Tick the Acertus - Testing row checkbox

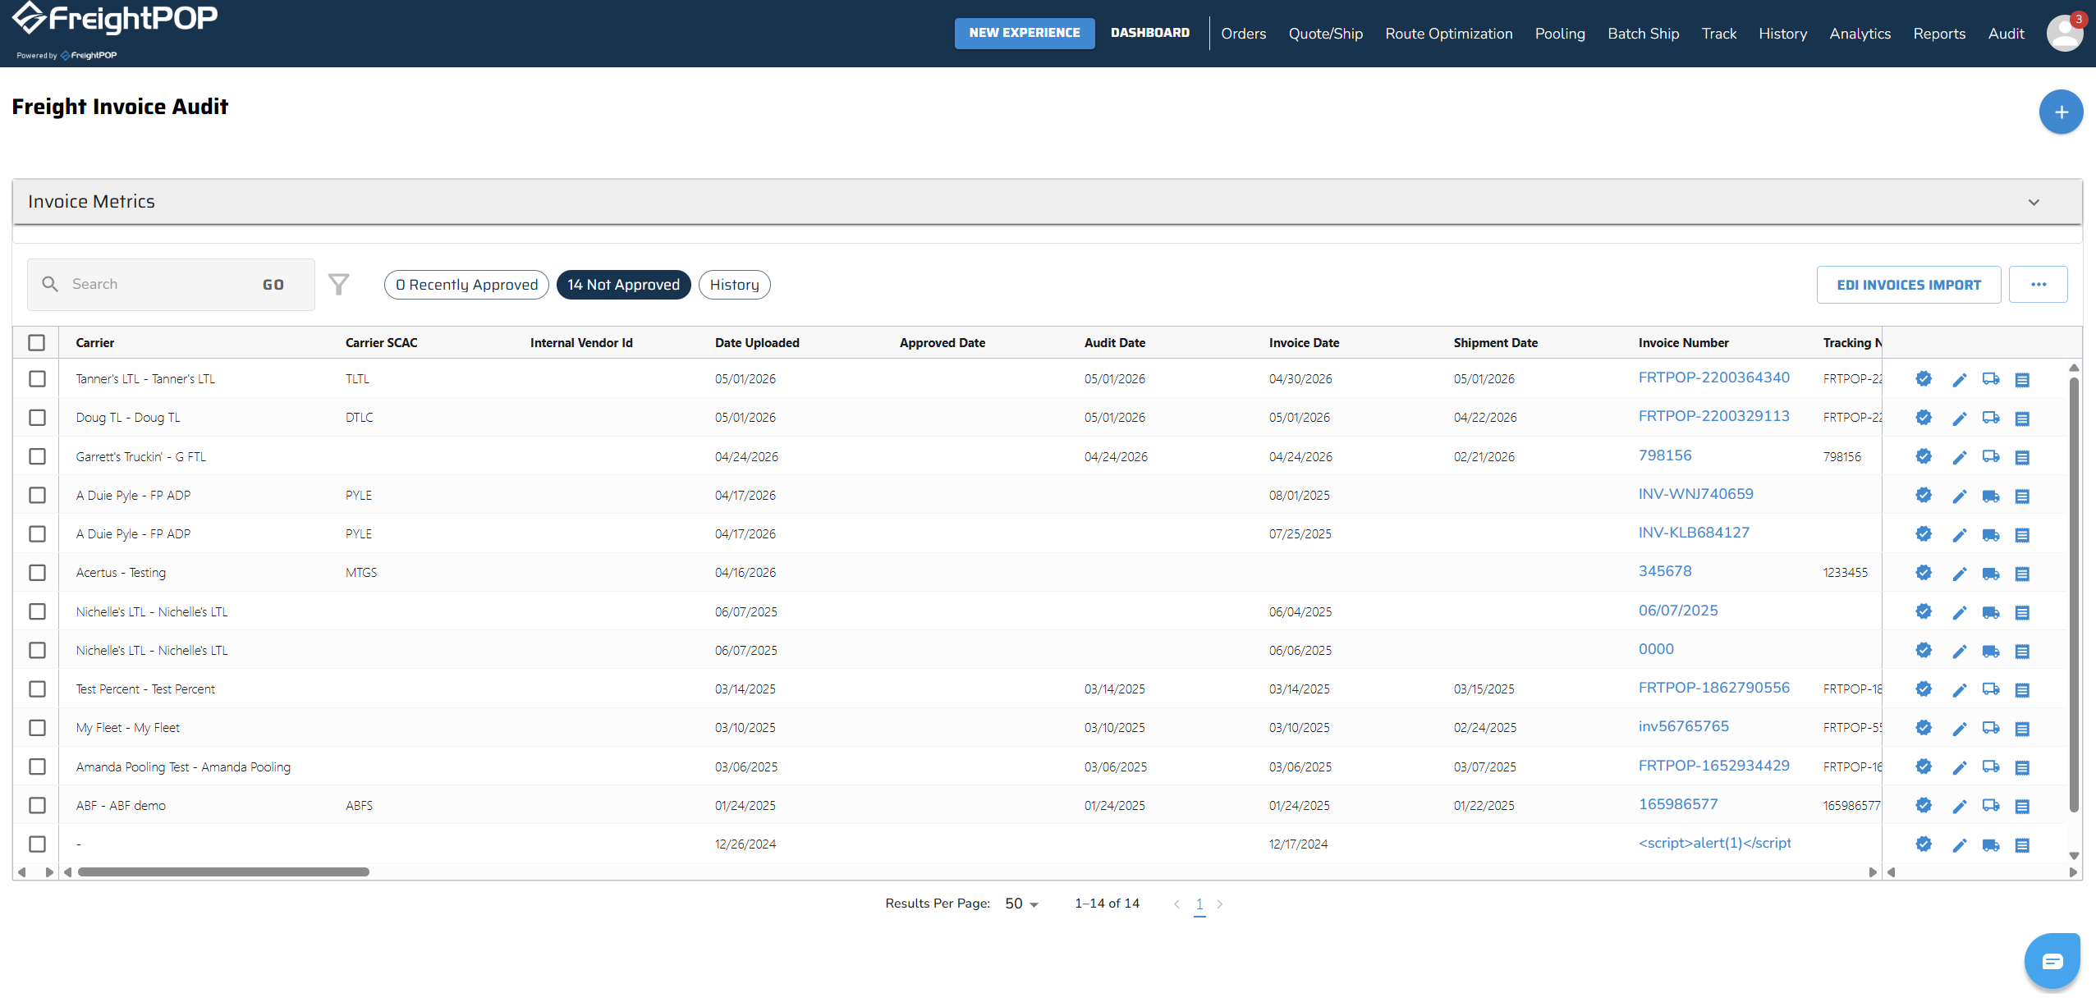pyautogui.click(x=37, y=573)
